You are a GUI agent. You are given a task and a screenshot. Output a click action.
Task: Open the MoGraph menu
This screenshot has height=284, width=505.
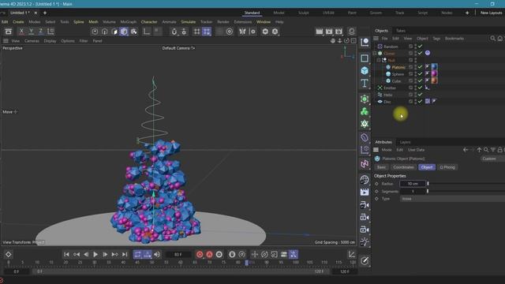coord(128,22)
